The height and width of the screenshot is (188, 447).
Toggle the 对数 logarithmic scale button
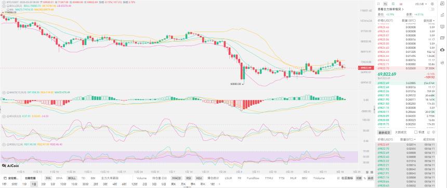pos(359,178)
